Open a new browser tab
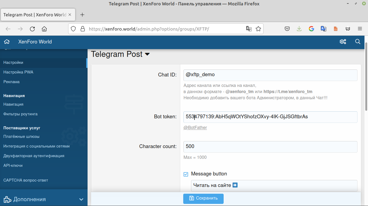368x206 pixels. (82, 15)
